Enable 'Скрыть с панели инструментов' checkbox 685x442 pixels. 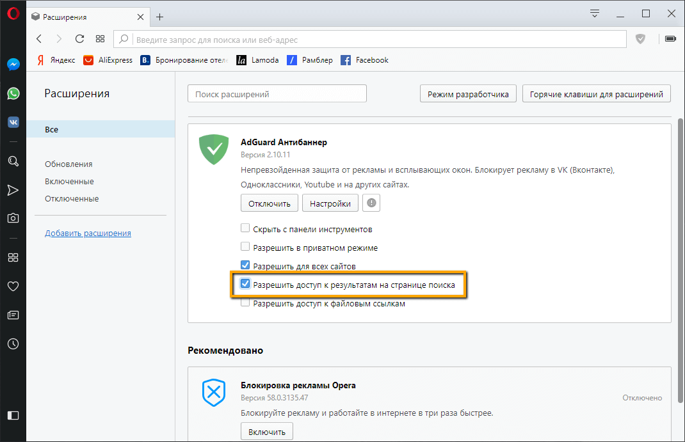[245, 228]
